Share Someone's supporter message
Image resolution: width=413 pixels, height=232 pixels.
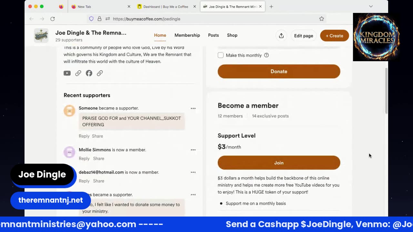[x=97, y=136]
